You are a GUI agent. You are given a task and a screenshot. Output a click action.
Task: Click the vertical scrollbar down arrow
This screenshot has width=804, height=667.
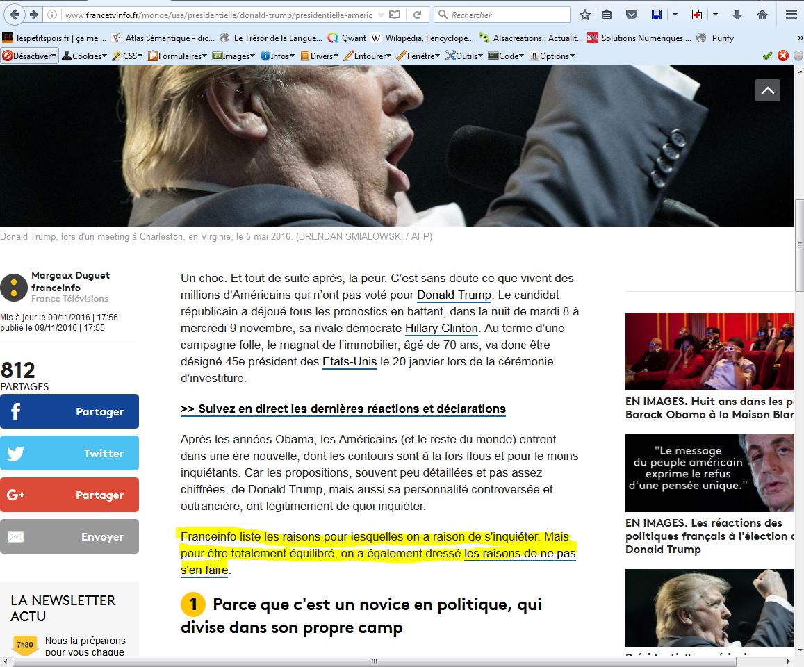(x=799, y=650)
